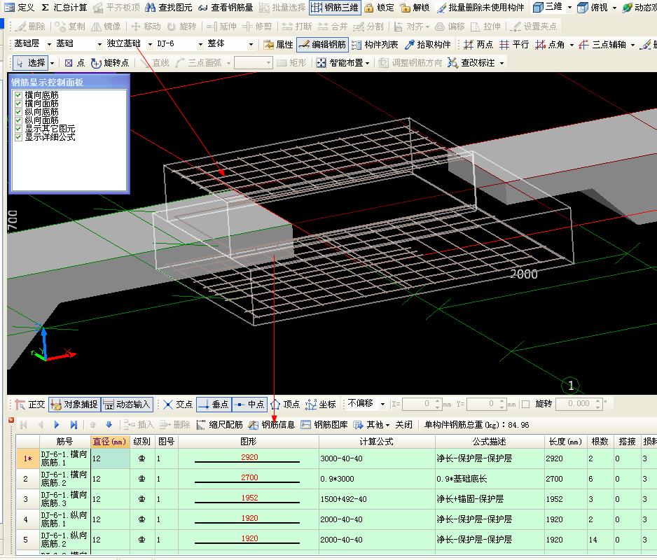Select the 点 point draw tool
The image size is (657, 560).
74,63
